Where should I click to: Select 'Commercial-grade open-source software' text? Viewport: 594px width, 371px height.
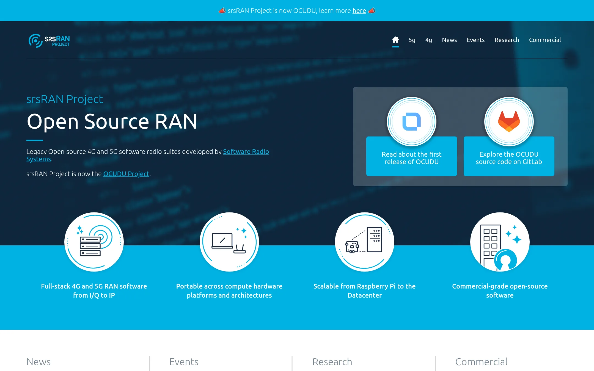click(x=500, y=291)
